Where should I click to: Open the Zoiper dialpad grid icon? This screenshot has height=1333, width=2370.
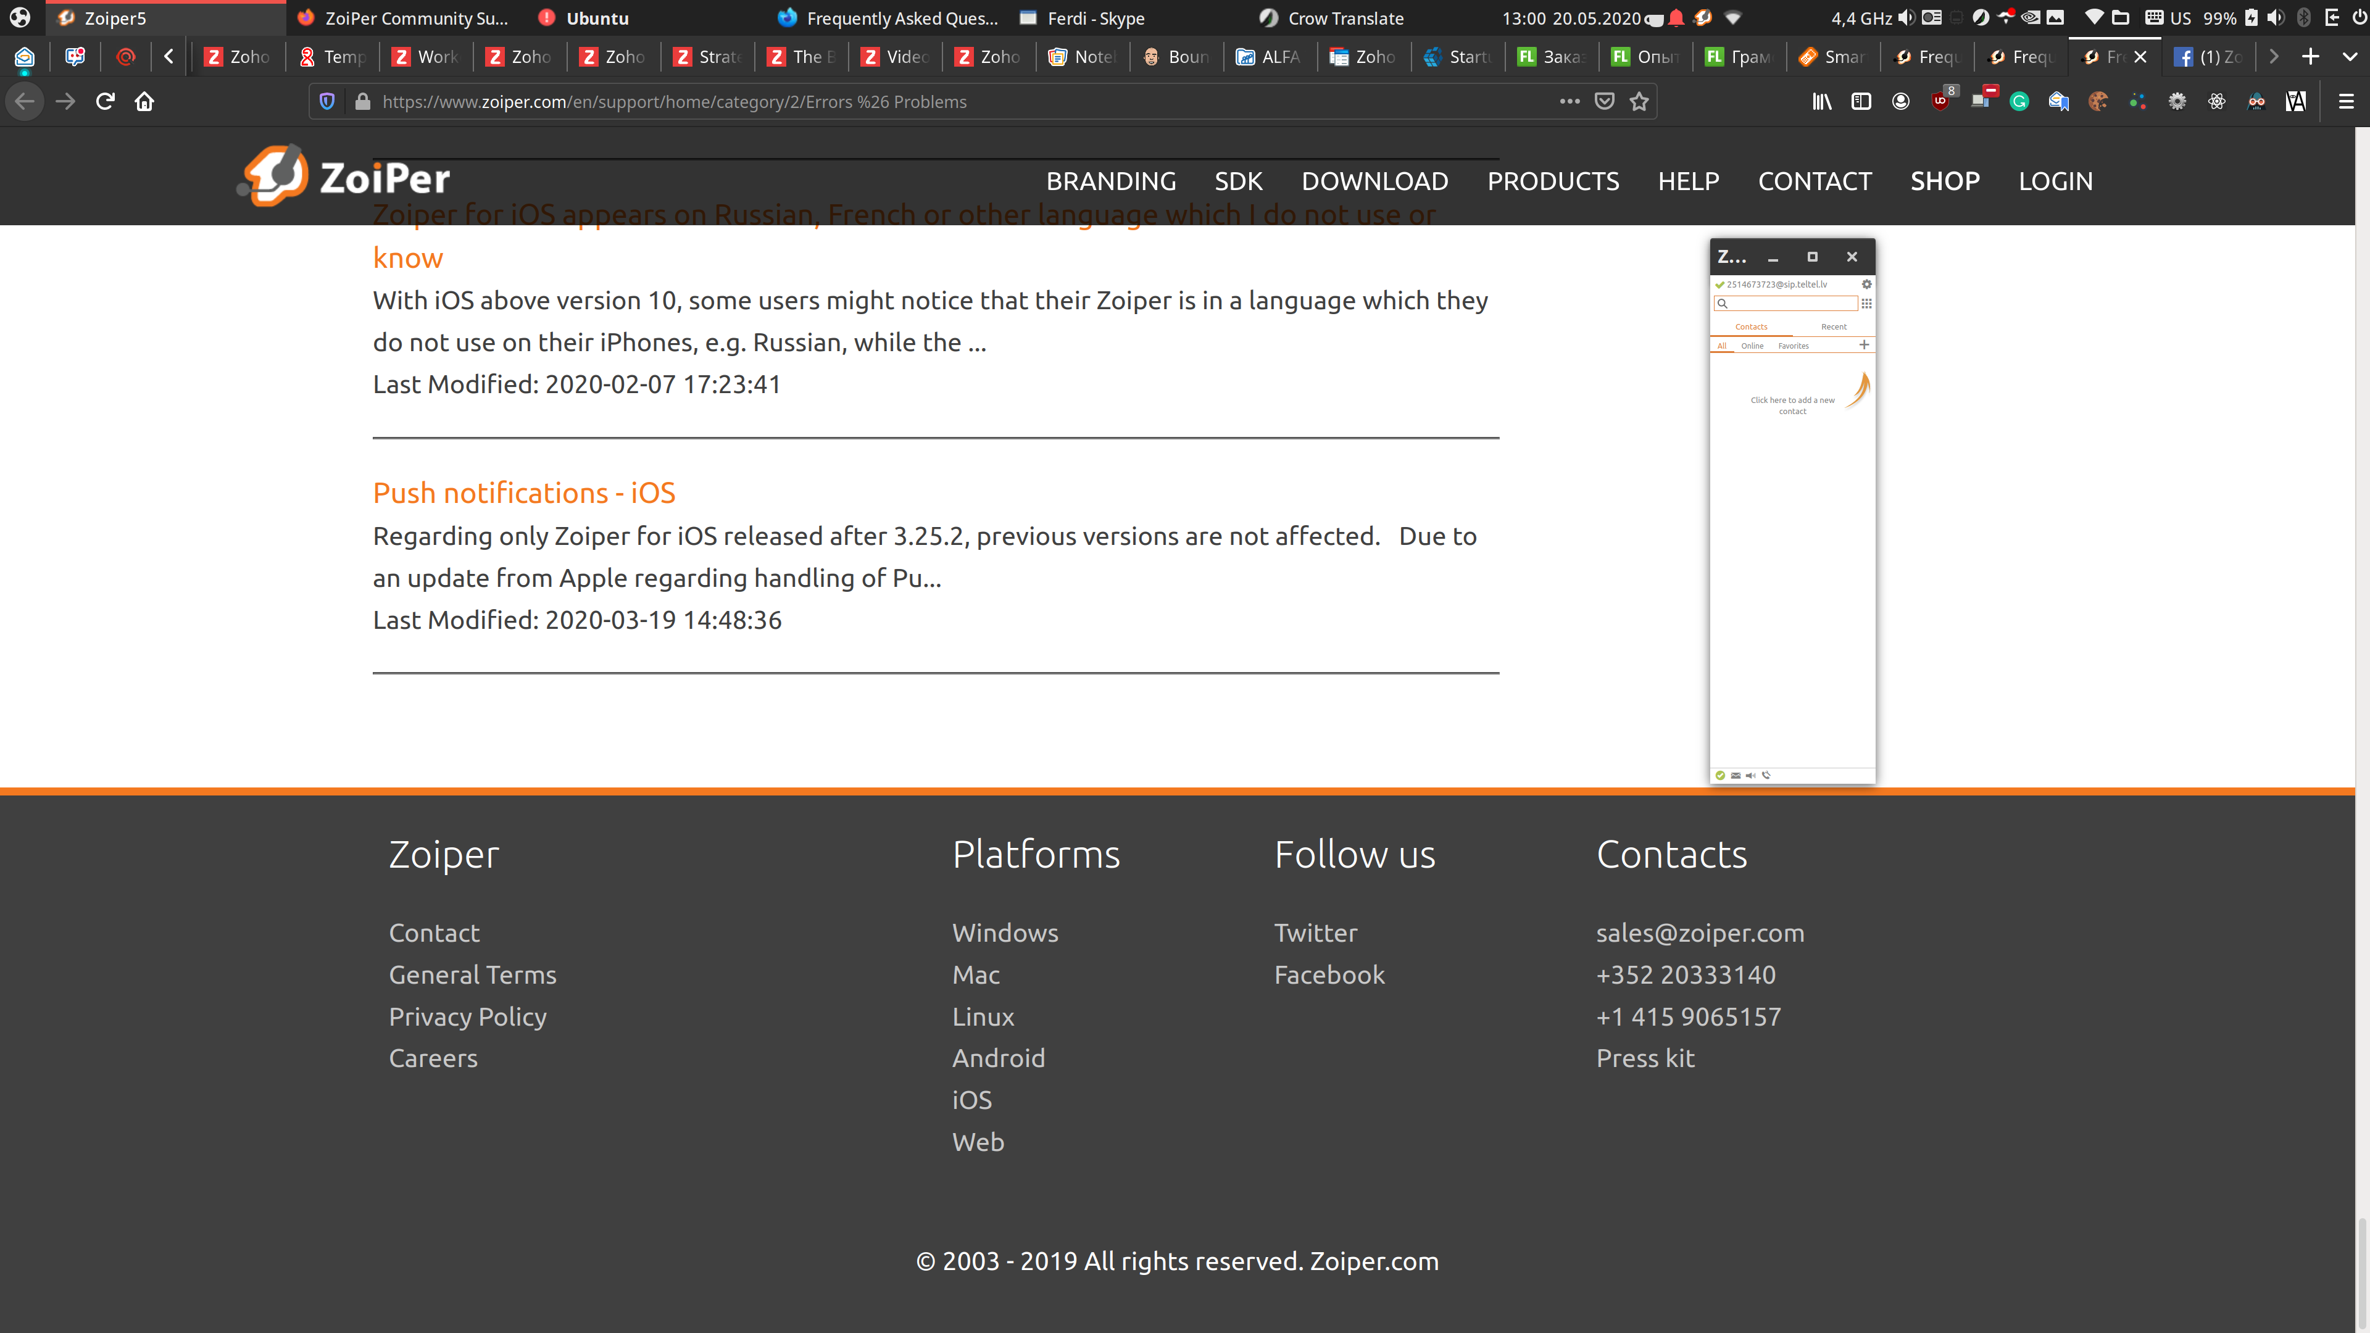[1867, 304]
